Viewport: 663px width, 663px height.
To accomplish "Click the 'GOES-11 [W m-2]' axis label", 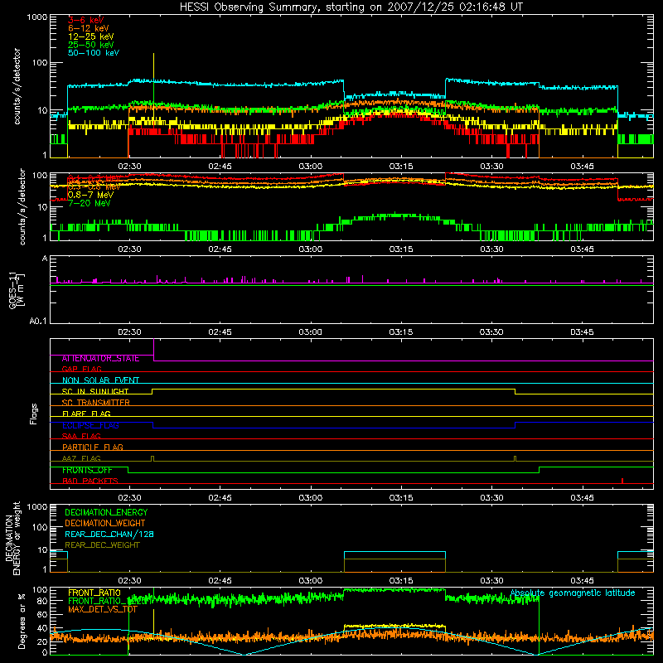I will tap(17, 289).
